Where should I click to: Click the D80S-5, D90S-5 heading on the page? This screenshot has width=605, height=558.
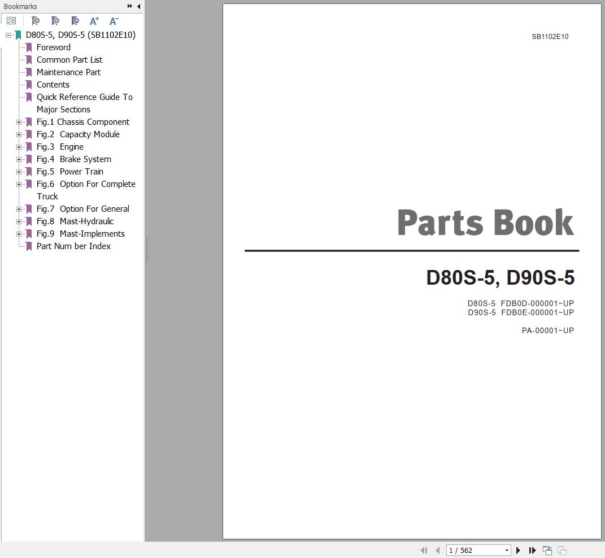500,277
